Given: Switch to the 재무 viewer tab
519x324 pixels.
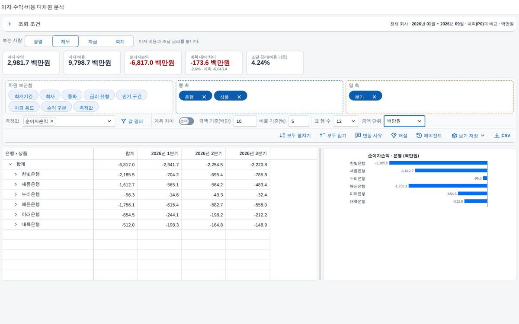Looking at the screenshot, I should click(x=65, y=41).
